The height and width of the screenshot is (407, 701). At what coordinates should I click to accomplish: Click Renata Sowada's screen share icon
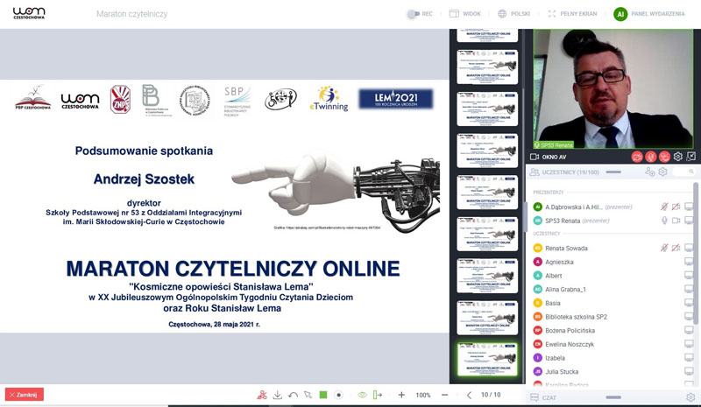(x=689, y=248)
